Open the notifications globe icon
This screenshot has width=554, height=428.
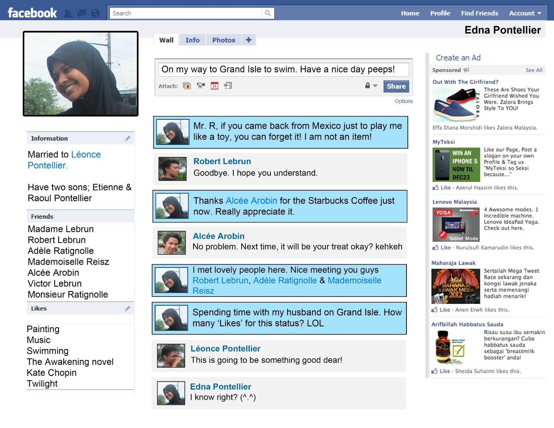click(95, 13)
